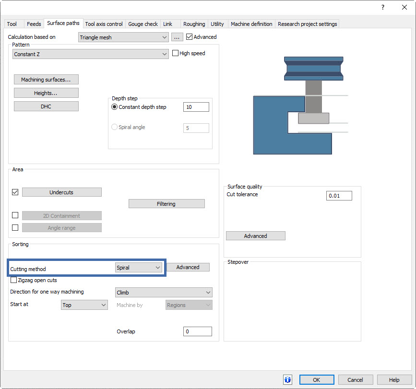This screenshot has width=416, height=389.
Task: Open the Machine by Regions dropdown
Action: click(189, 305)
